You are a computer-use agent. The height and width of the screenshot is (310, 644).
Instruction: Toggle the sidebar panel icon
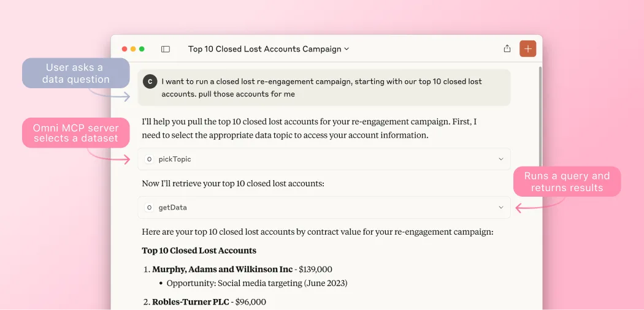coord(166,49)
